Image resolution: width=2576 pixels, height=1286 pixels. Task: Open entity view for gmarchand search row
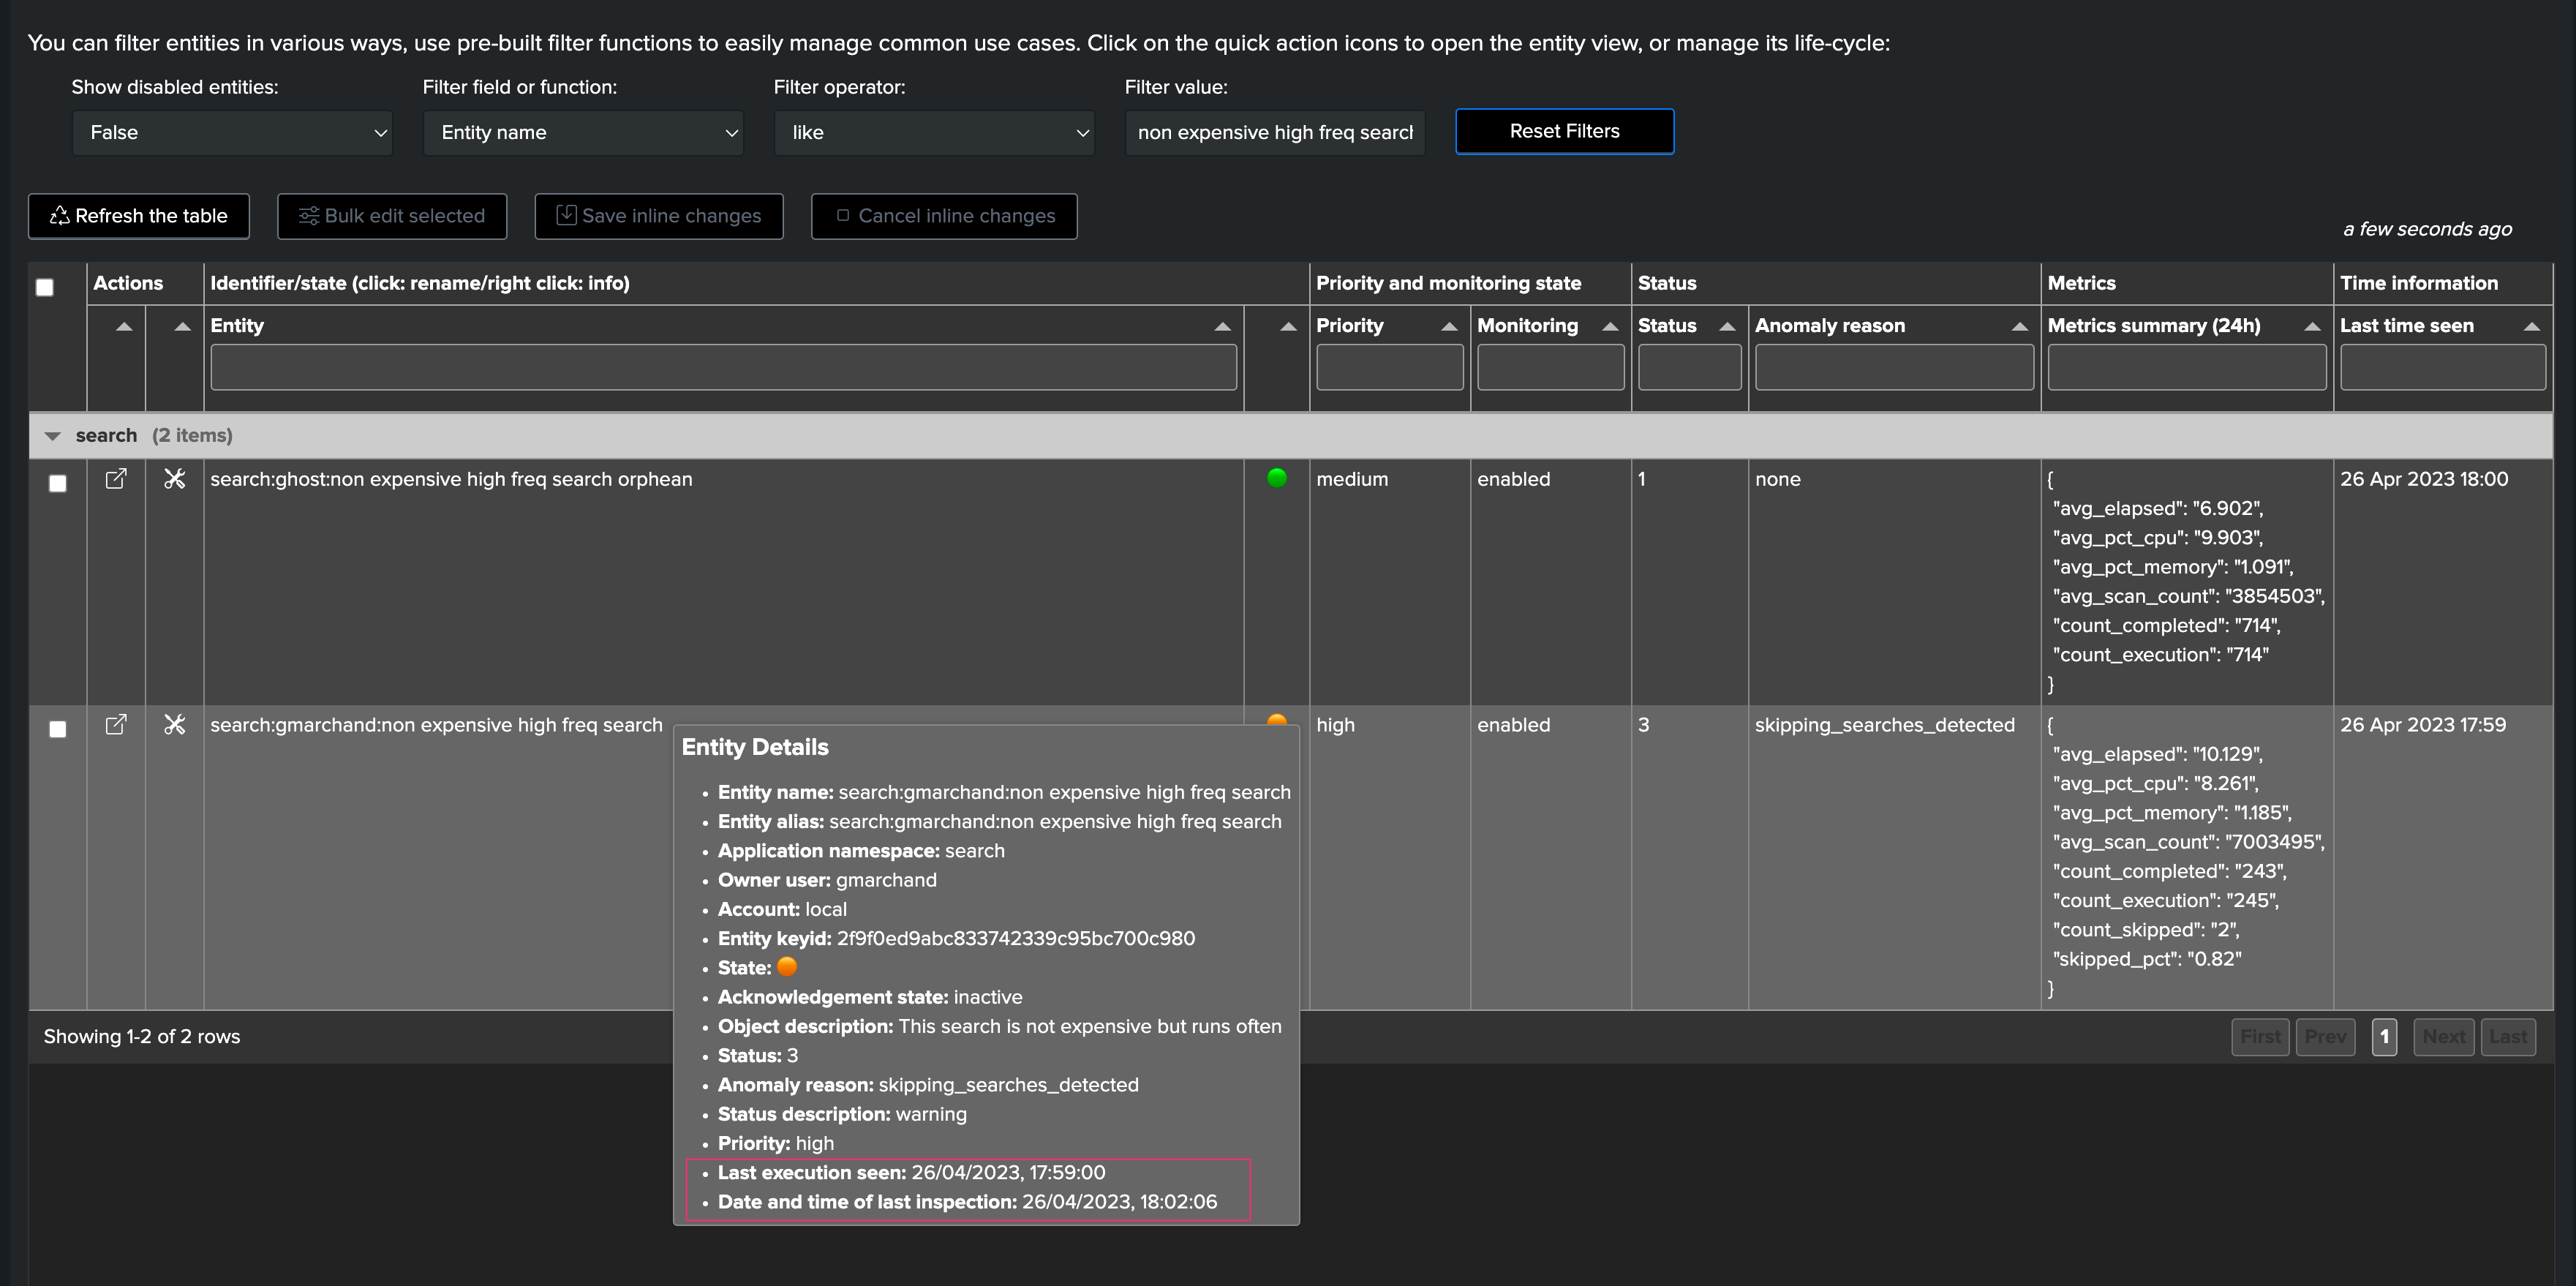[116, 725]
